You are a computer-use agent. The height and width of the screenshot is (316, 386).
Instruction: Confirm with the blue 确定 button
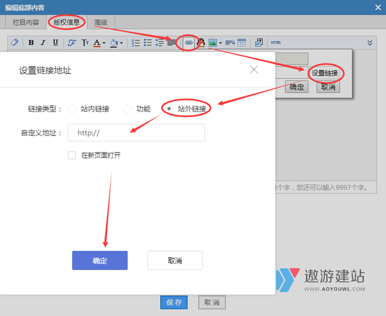tap(100, 260)
